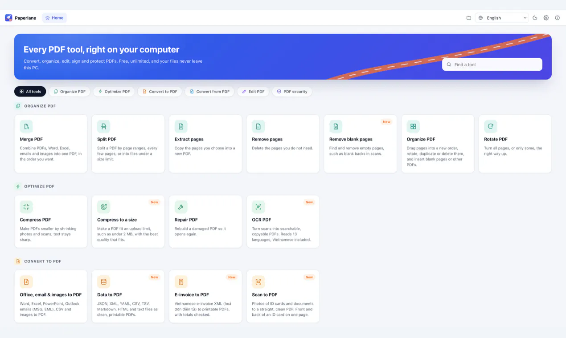Click the "Repair PDF" card title
This screenshot has width=566, height=338.
click(186, 220)
